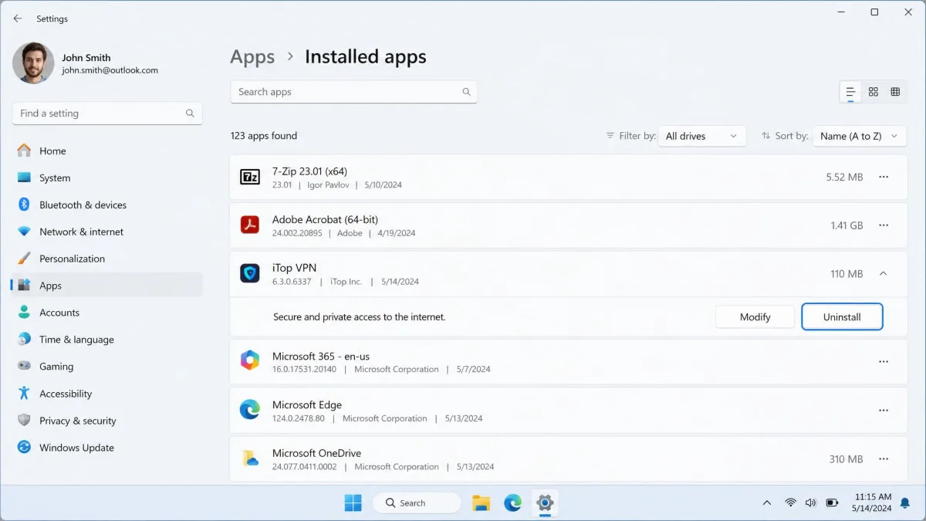Open Microsoft Edge from the taskbar
This screenshot has width=926, height=521.
coord(513,502)
